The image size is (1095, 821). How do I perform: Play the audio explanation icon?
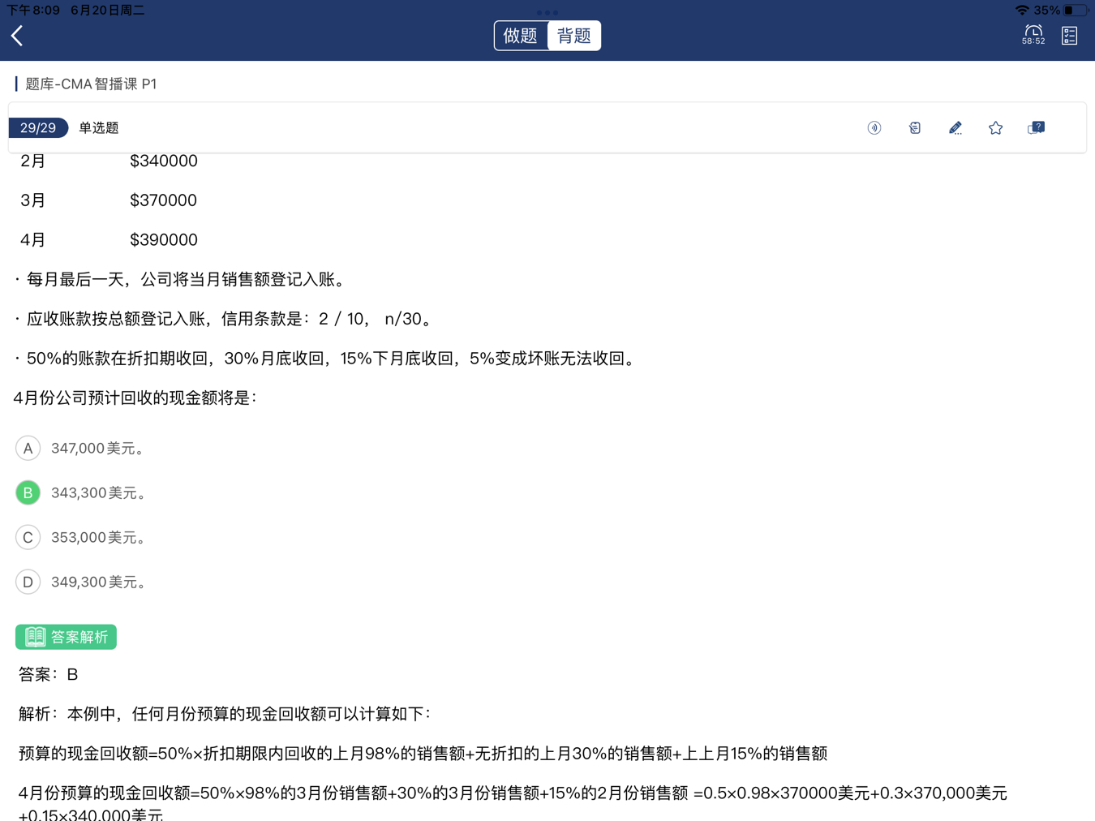pyautogui.click(x=874, y=128)
